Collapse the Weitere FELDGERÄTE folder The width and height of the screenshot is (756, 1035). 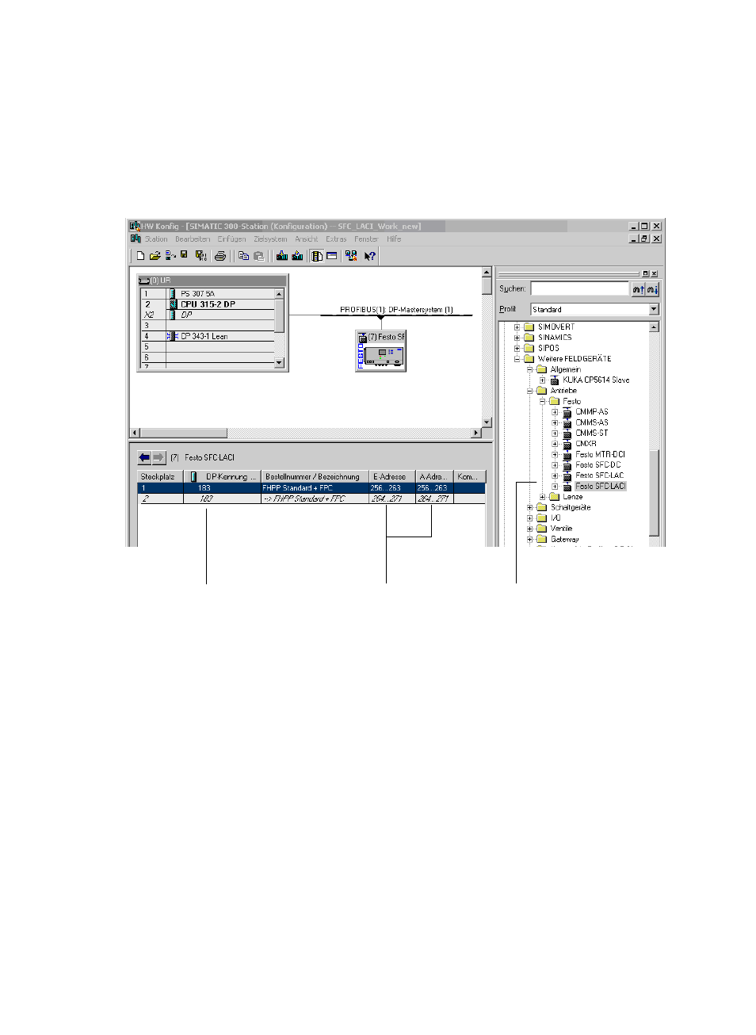(517, 359)
